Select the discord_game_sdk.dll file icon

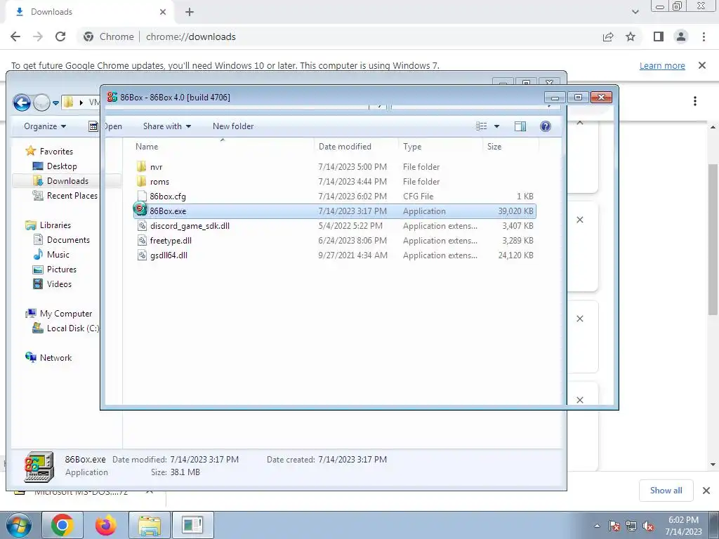tap(142, 225)
